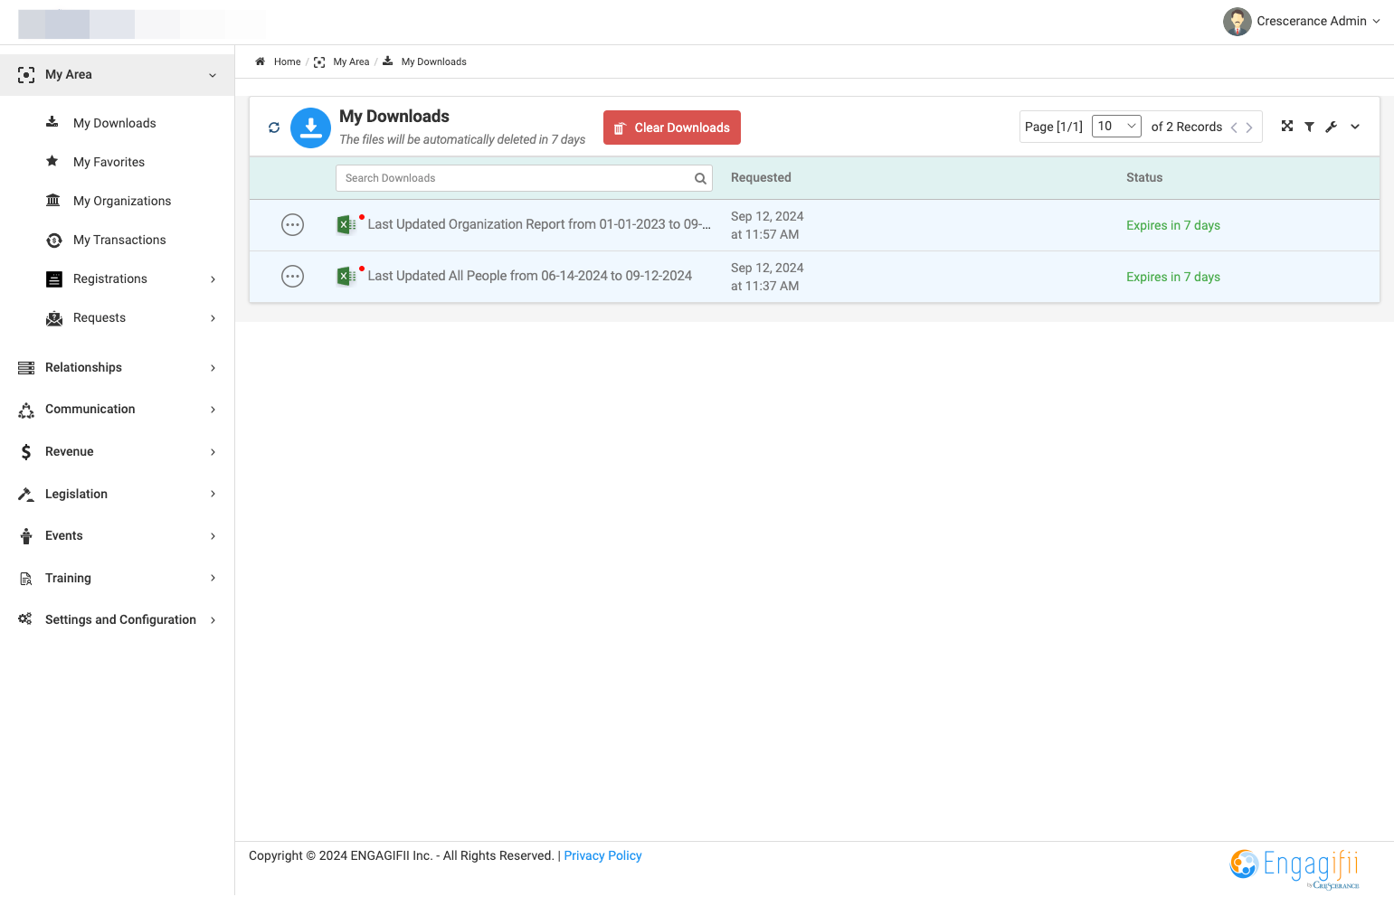Click the My Area breadcrumb link
Viewport: 1394px width, 897px height.
coord(351,62)
